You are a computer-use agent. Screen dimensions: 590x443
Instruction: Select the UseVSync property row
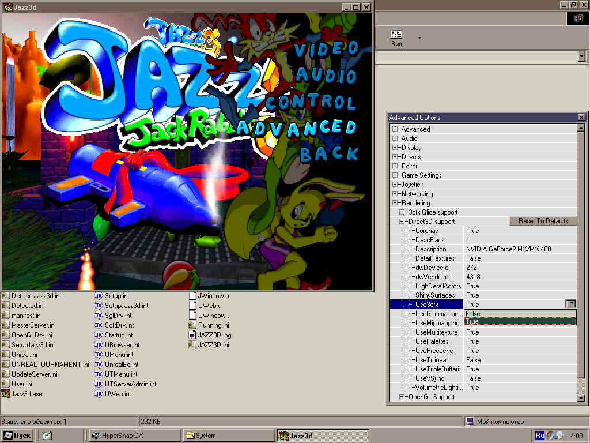(x=483, y=378)
